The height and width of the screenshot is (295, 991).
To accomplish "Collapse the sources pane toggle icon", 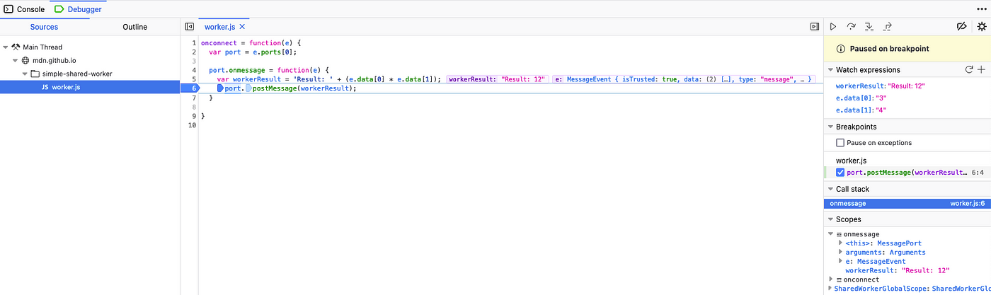I will click(x=190, y=26).
